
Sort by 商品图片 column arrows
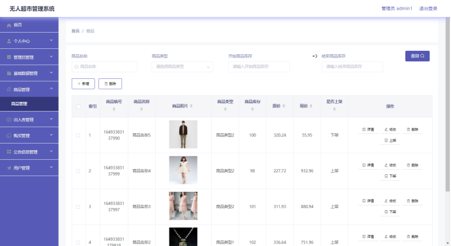point(191,106)
